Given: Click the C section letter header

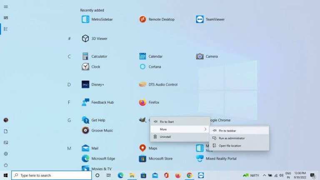Looking at the screenshot, I should (70, 56).
